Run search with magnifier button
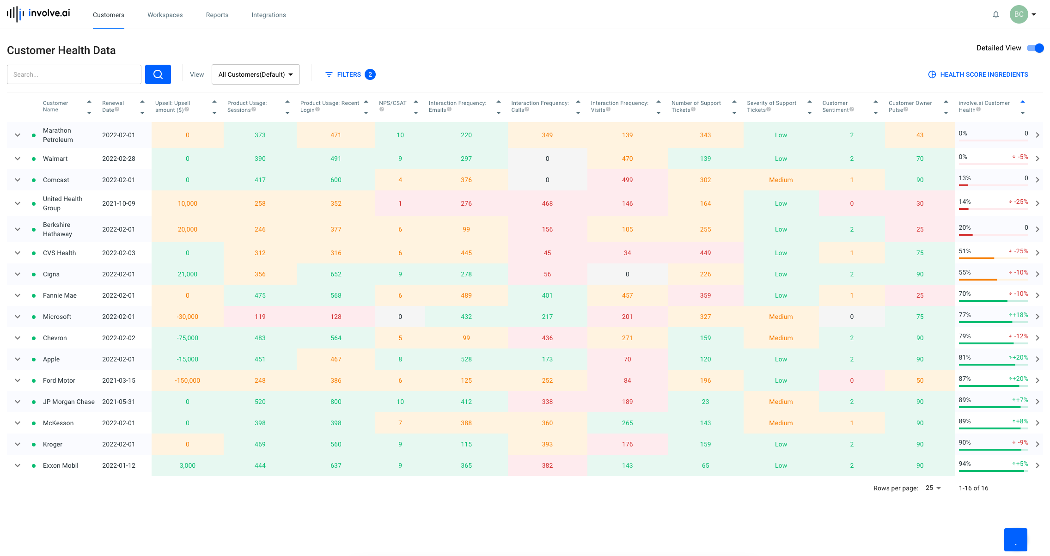Screen dimensions: 1050x556 click(x=158, y=74)
